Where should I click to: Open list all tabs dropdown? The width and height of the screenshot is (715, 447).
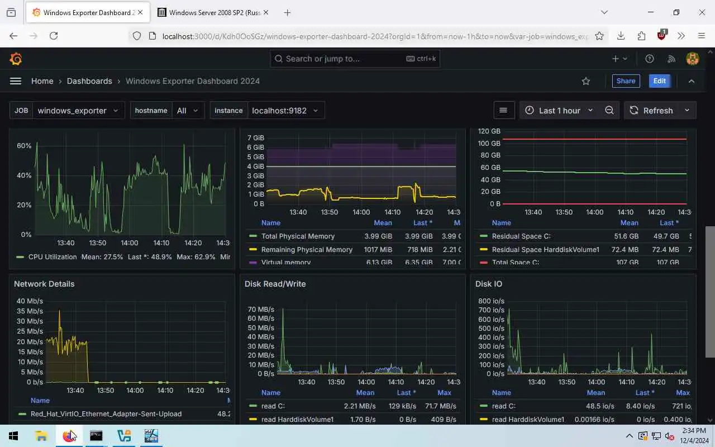point(604,12)
